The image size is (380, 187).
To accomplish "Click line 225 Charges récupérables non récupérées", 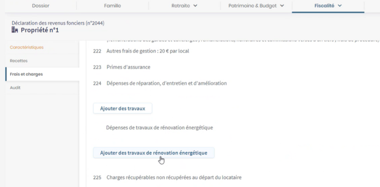I will [x=174, y=177].
